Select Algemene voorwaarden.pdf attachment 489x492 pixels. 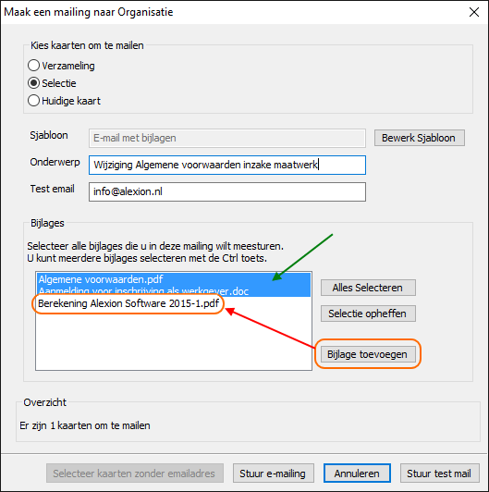tap(174, 279)
